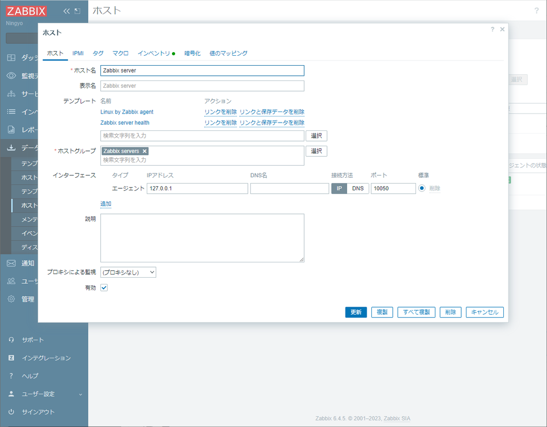The width and height of the screenshot is (547, 427).
Task: Open the Reports chart icon
Action: pos(11,130)
